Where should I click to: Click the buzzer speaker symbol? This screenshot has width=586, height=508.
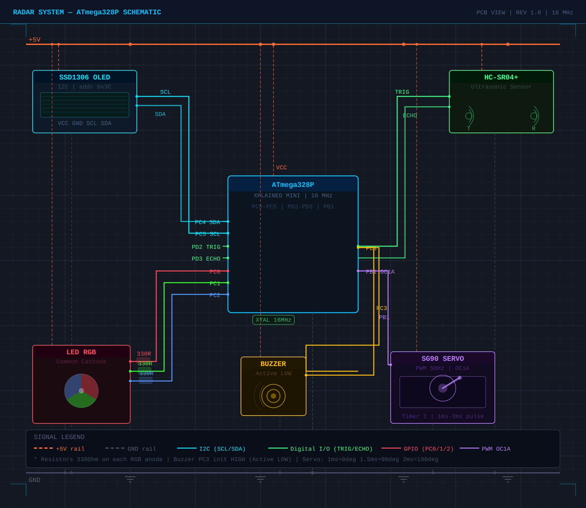point(273,396)
